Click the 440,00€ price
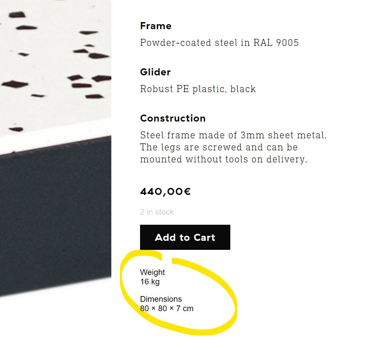This screenshot has height=350, width=365. pyautogui.click(x=165, y=192)
